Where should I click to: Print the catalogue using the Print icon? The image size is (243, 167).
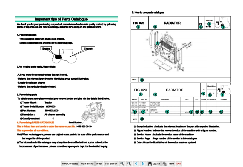(169, 164)
